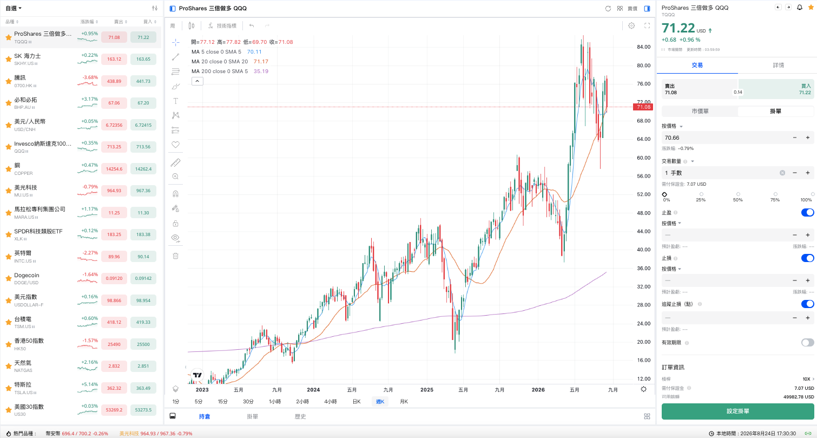Open 技術指標 technical indicators
The width and height of the screenshot is (817, 438).
coord(223,25)
